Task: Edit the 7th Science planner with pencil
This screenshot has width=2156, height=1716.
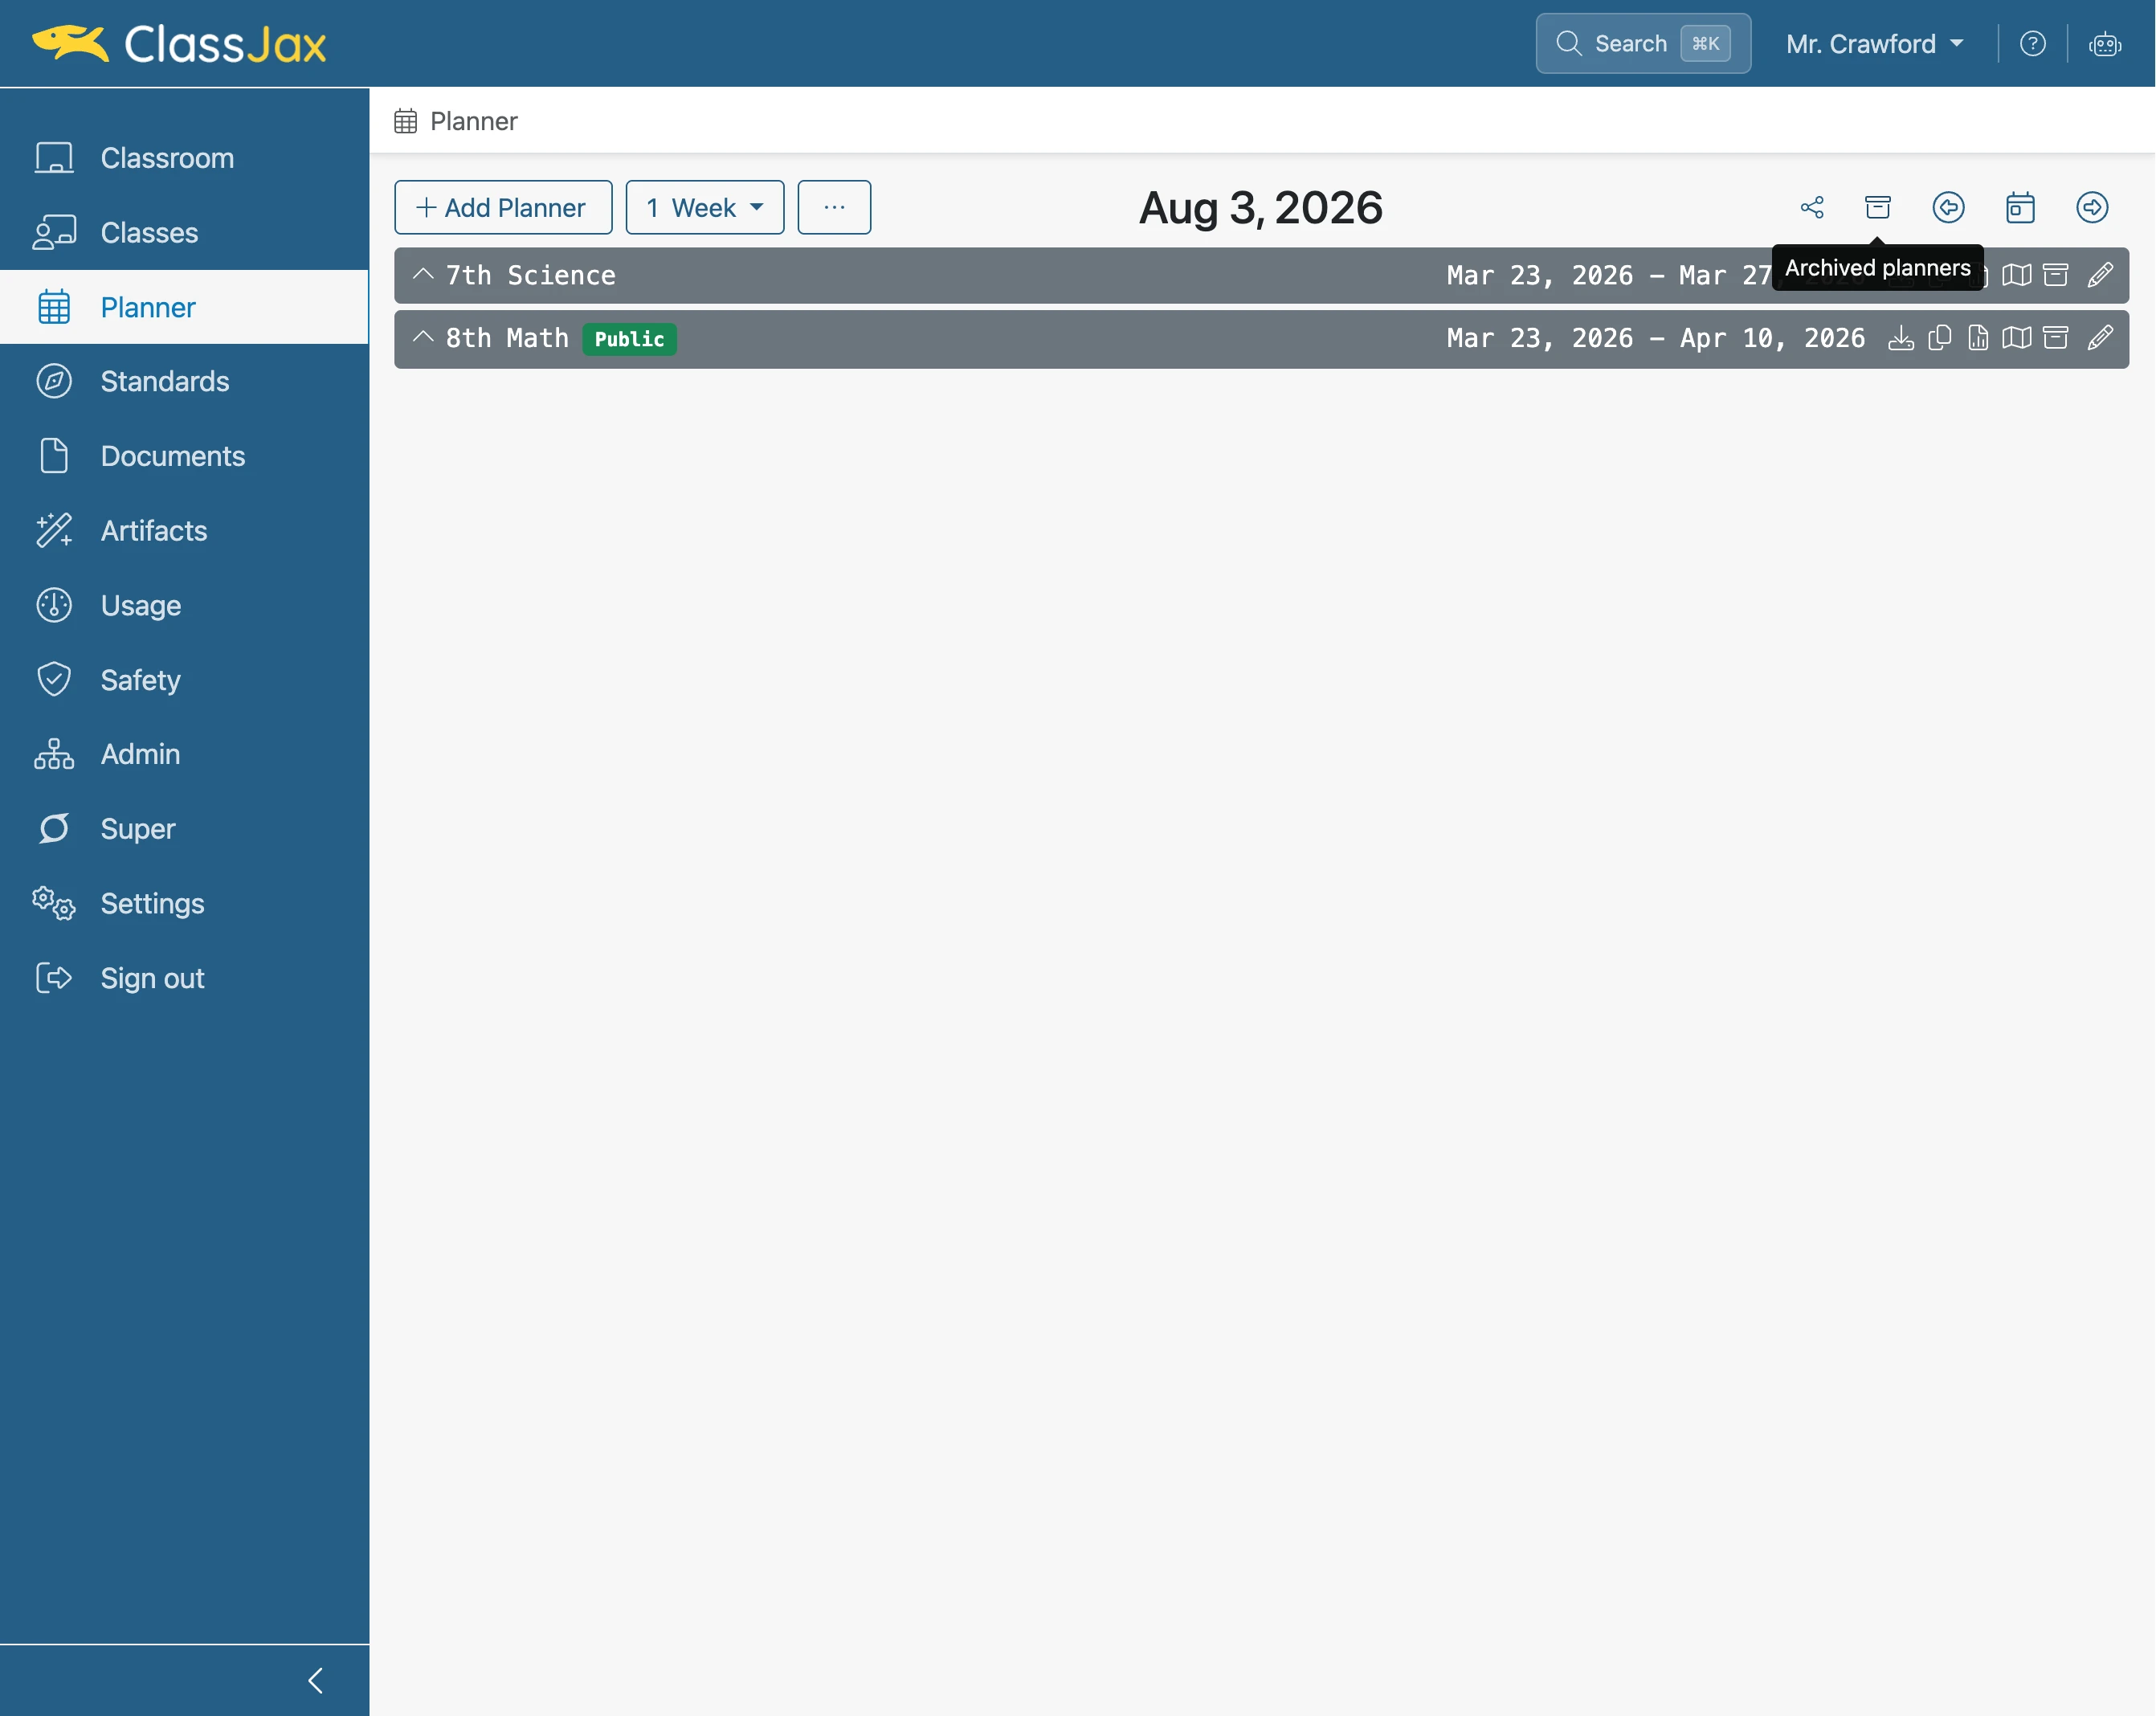Action: [2100, 275]
